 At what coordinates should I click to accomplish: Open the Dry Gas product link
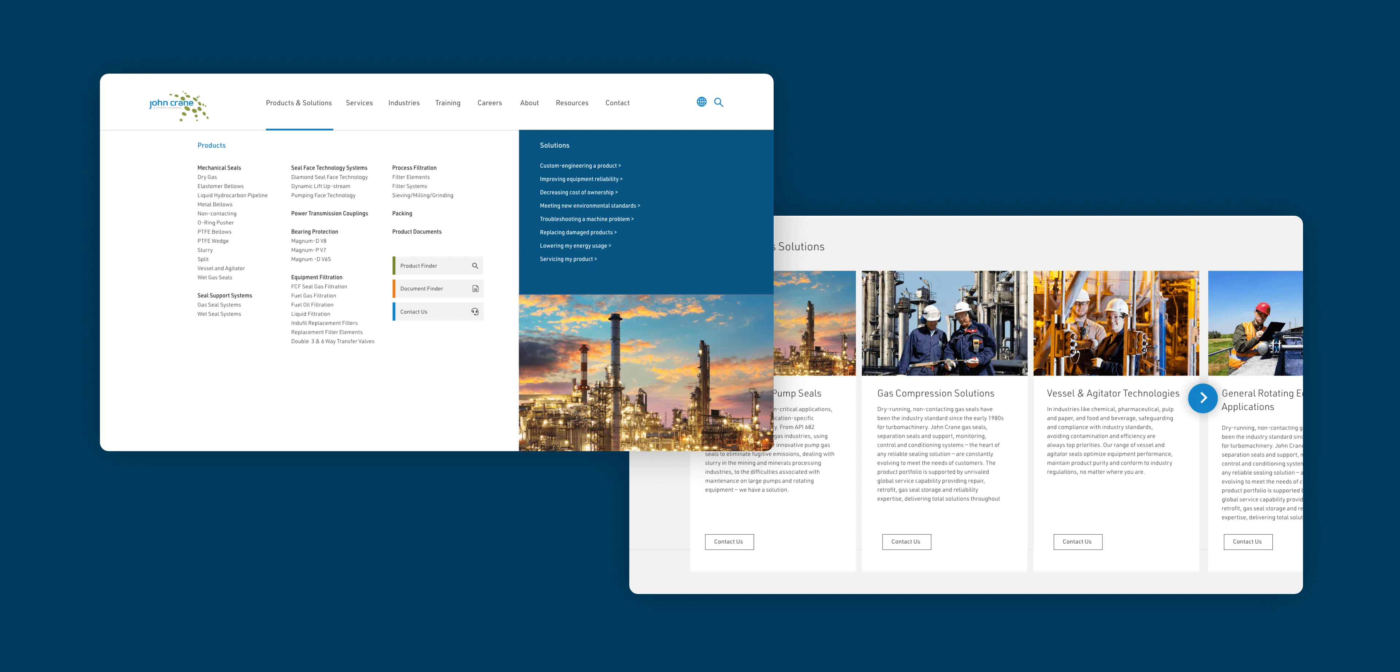[x=207, y=177]
